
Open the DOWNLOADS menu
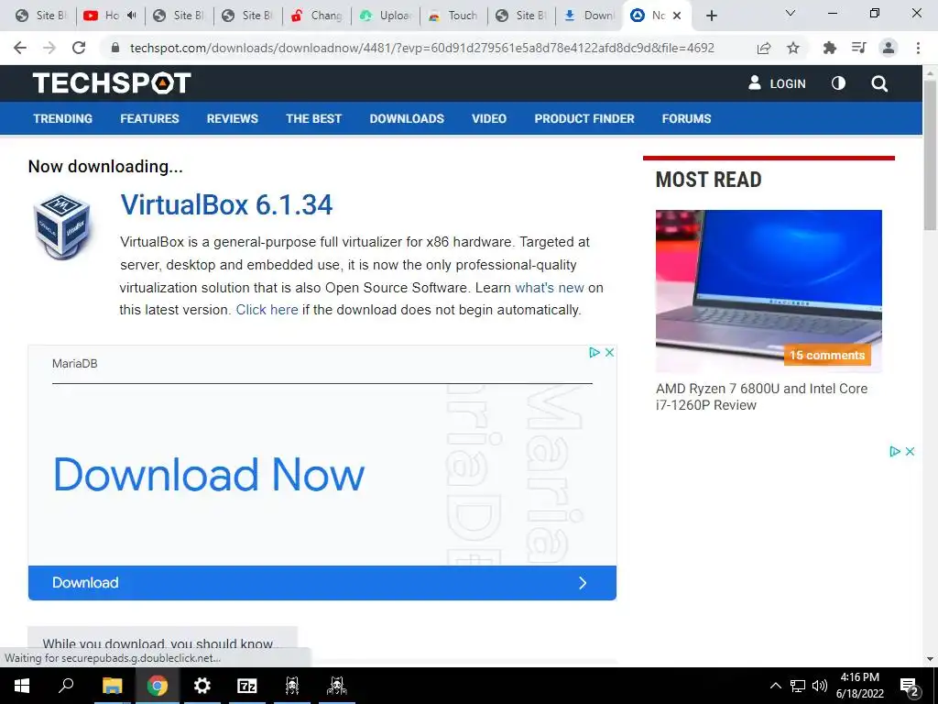pos(407,118)
